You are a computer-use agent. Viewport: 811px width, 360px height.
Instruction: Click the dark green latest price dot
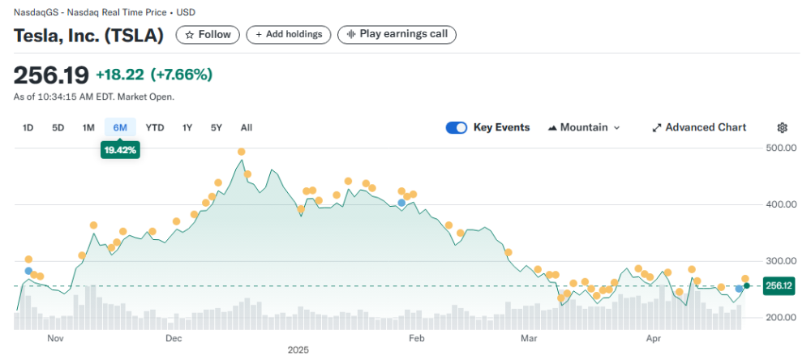pos(747,285)
